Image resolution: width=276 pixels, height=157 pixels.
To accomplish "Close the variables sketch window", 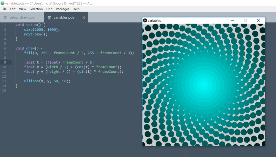I will pyautogui.click(x=258, y=20).
